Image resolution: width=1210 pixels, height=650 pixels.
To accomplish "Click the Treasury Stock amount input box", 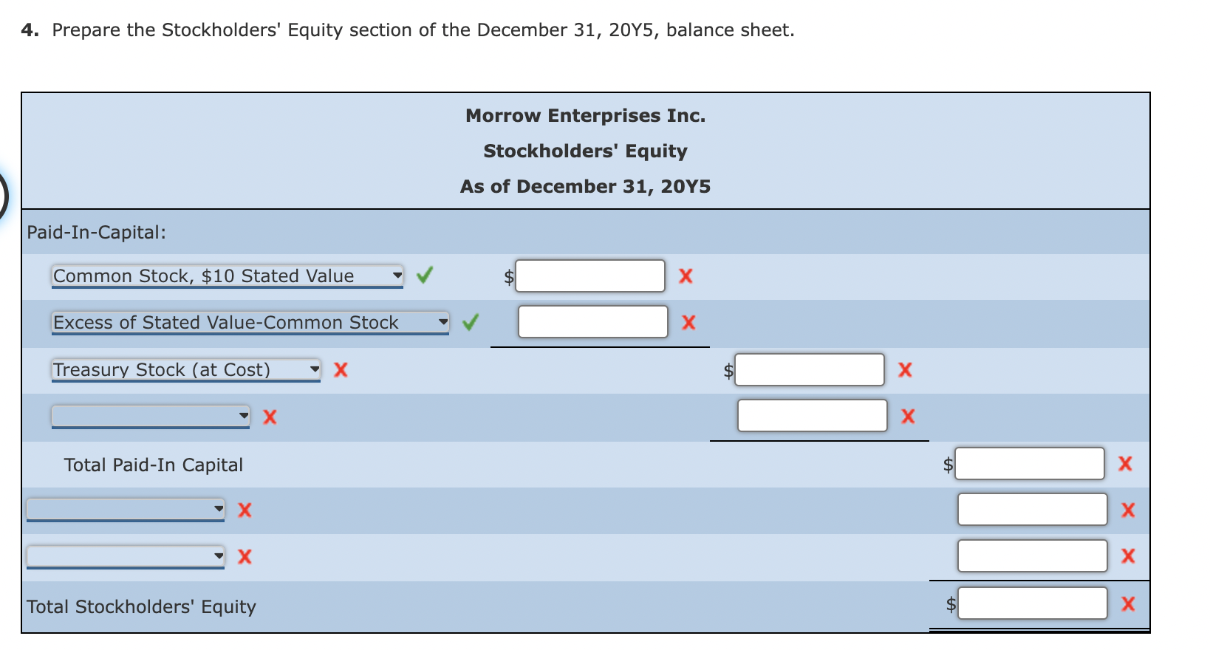I will [x=808, y=370].
